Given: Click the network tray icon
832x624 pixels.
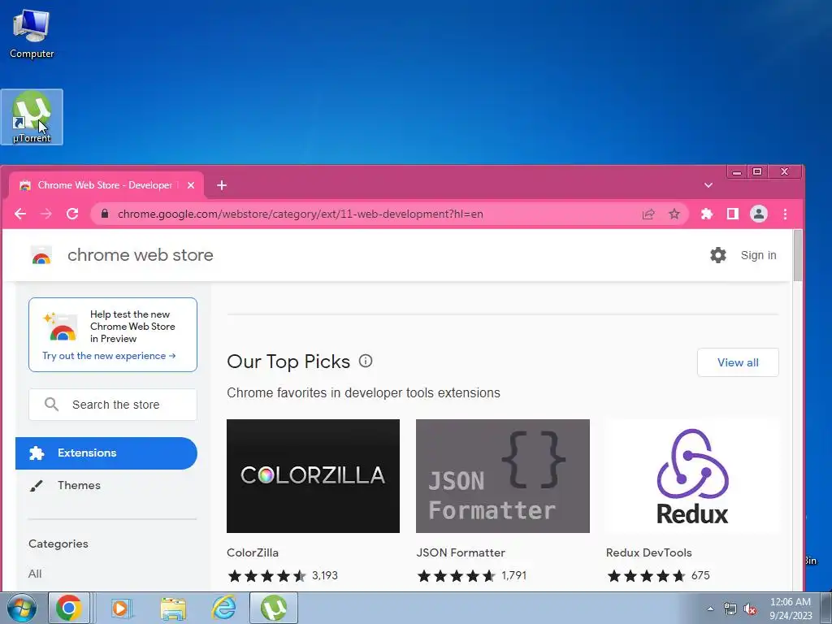Looking at the screenshot, I should pyautogui.click(x=730, y=609).
